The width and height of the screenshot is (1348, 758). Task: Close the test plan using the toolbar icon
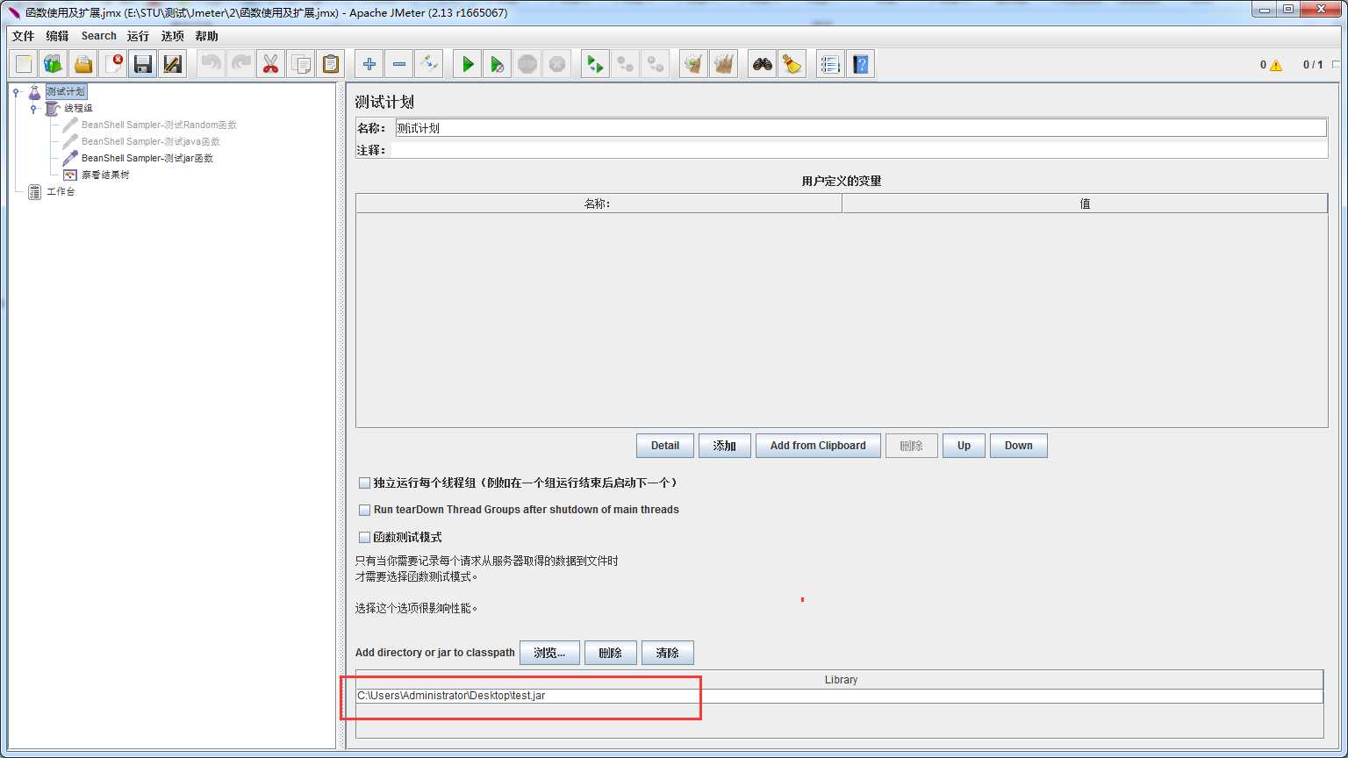click(x=113, y=64)
